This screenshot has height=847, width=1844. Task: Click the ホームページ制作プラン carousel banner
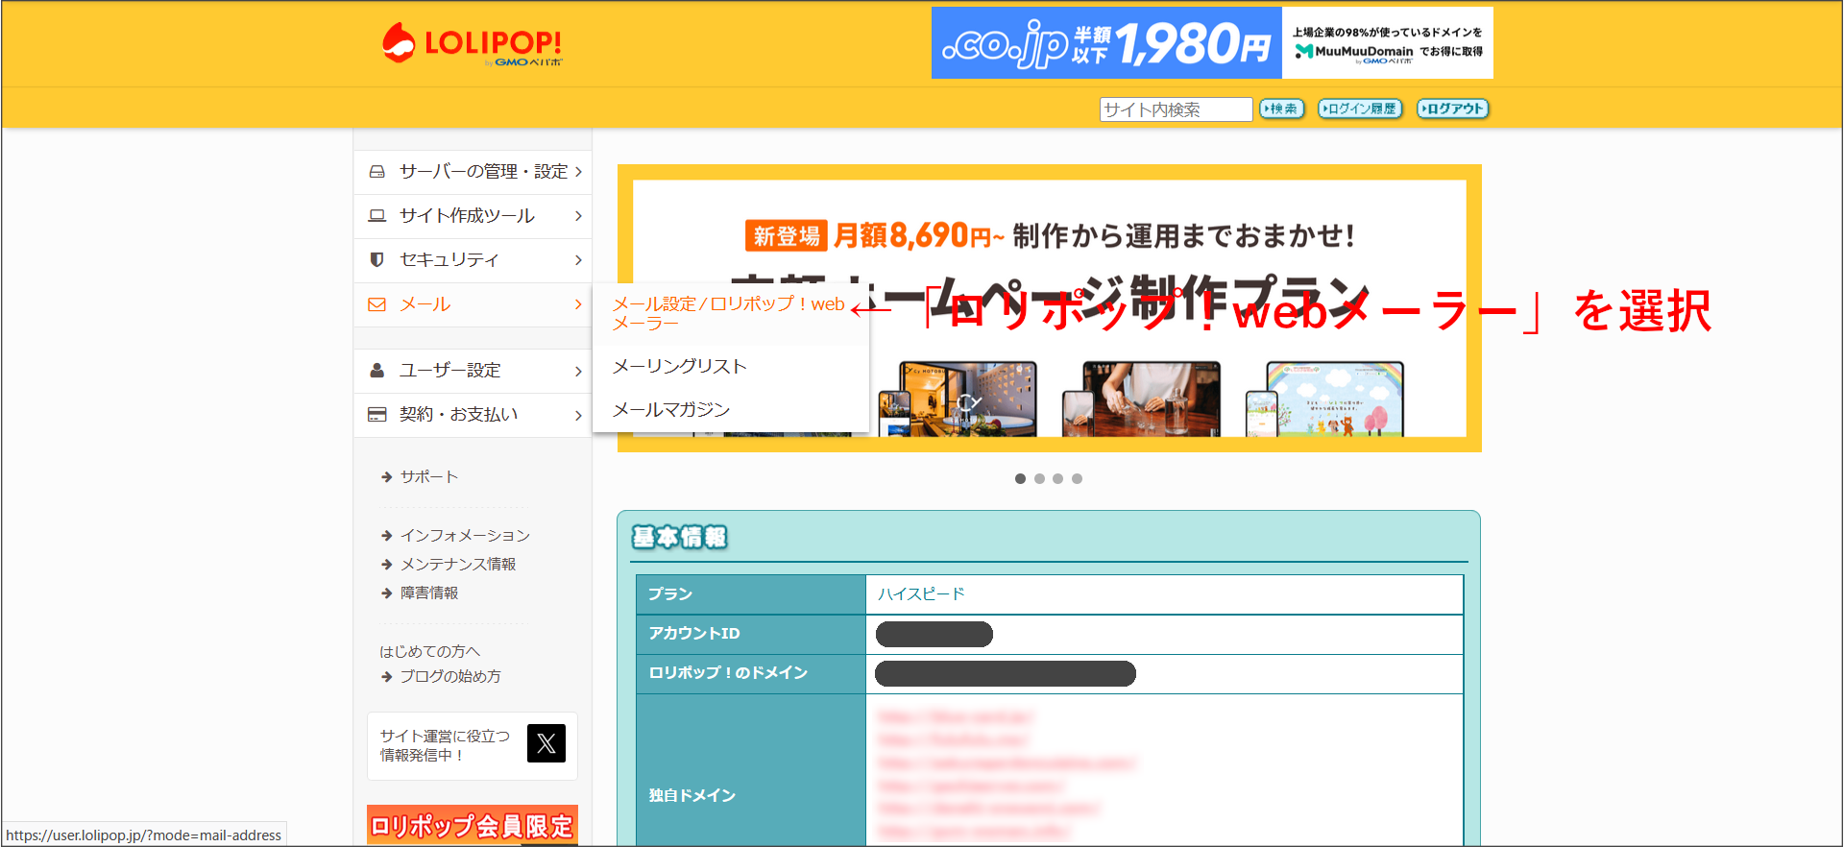[1049, 308]
